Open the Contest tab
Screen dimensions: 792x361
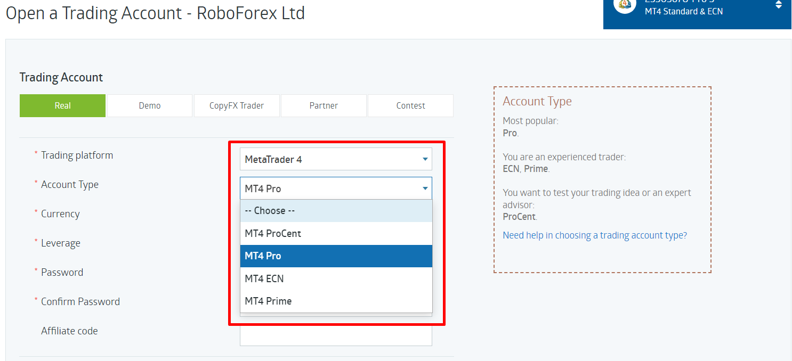(x=410, y=105)
